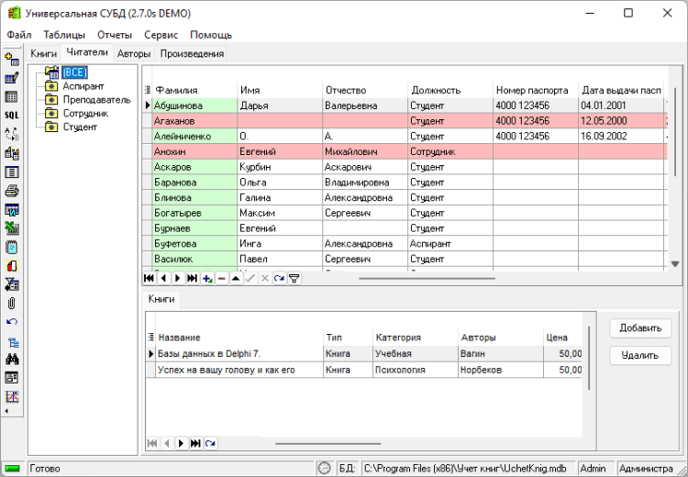Click the notepad icon in left toolbar

(12, 248)
